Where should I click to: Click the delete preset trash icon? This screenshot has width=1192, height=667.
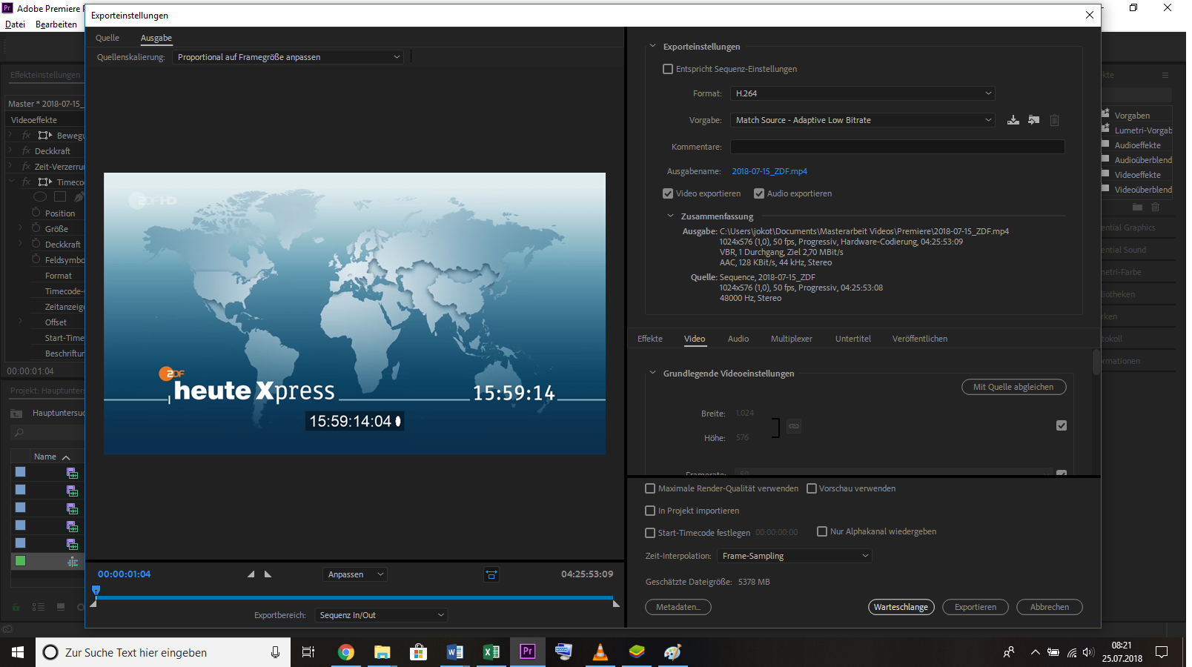coord(1054,120)
